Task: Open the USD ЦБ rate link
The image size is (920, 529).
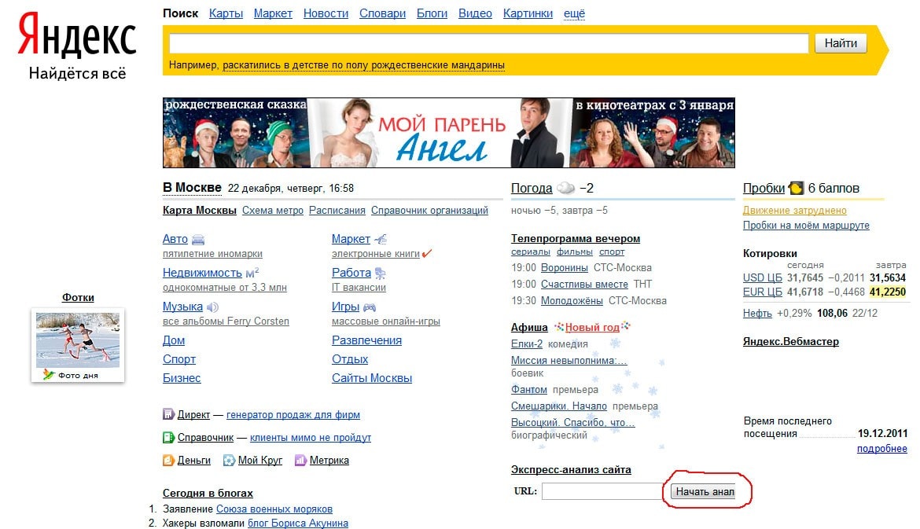Action: pos(763,278)
